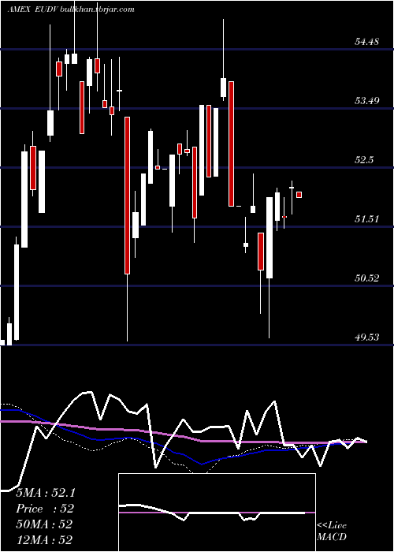This screenshot has height=552, width=394.
Task: Click the 52.5 price level label
Action: coord(364,160)
